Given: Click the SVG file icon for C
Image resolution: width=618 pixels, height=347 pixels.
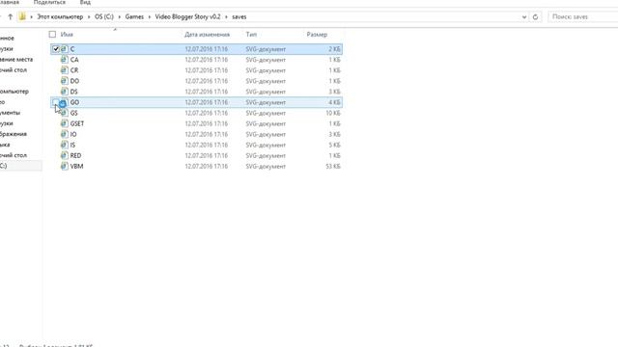Looking at the screenshot, I should point(64,49).
